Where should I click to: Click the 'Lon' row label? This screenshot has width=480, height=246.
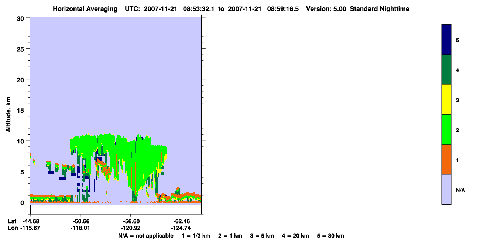tap(12, 228)
